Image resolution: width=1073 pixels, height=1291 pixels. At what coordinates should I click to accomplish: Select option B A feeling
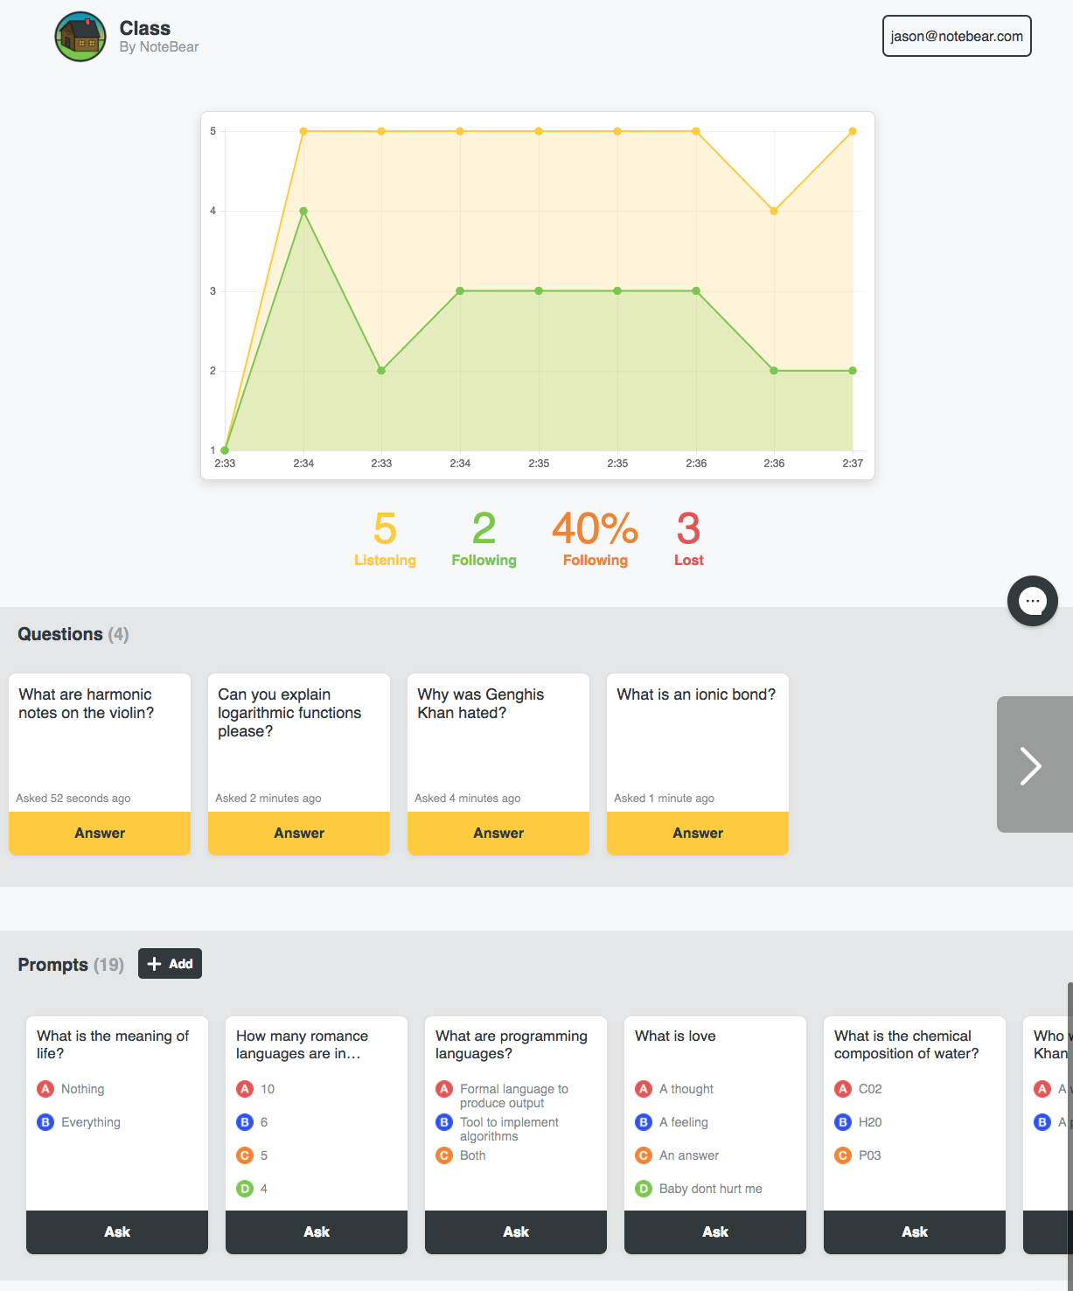click(672, 1122)
